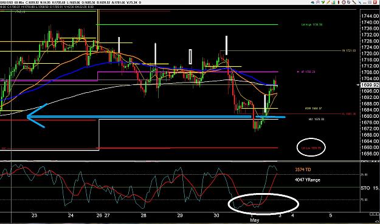The width and height of the screenshot is (380, 224).
Task: Click the 1732.00 price axis label
Action: tap(370, 35)
